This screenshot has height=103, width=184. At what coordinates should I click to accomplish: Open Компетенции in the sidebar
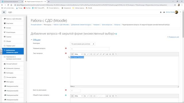tap(13, 32)
